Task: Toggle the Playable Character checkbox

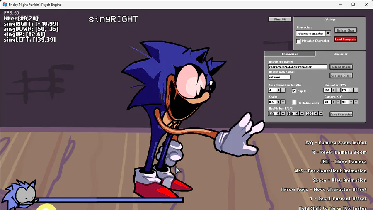Action: point(298,41)
